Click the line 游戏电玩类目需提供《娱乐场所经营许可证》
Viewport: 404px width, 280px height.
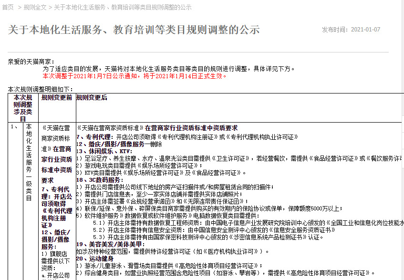pos(139,166)
